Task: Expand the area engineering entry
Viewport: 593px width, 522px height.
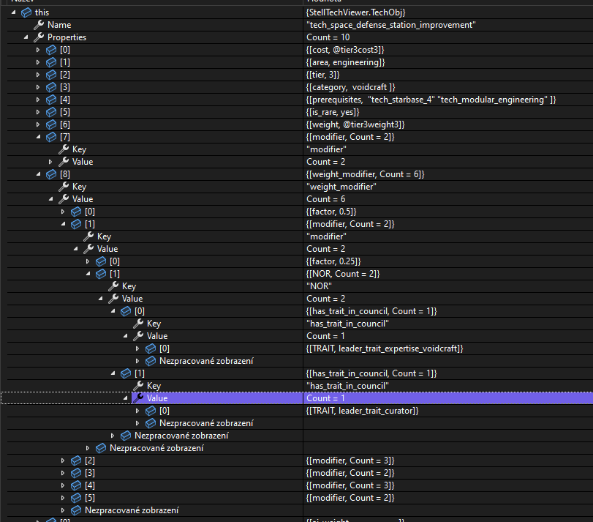Action: pyautogui.click(x=38, y=62)
